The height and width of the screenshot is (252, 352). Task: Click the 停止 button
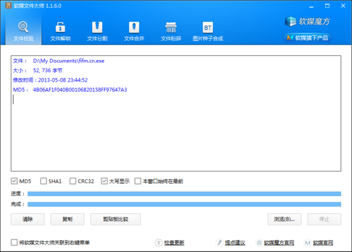click(324, 219)
